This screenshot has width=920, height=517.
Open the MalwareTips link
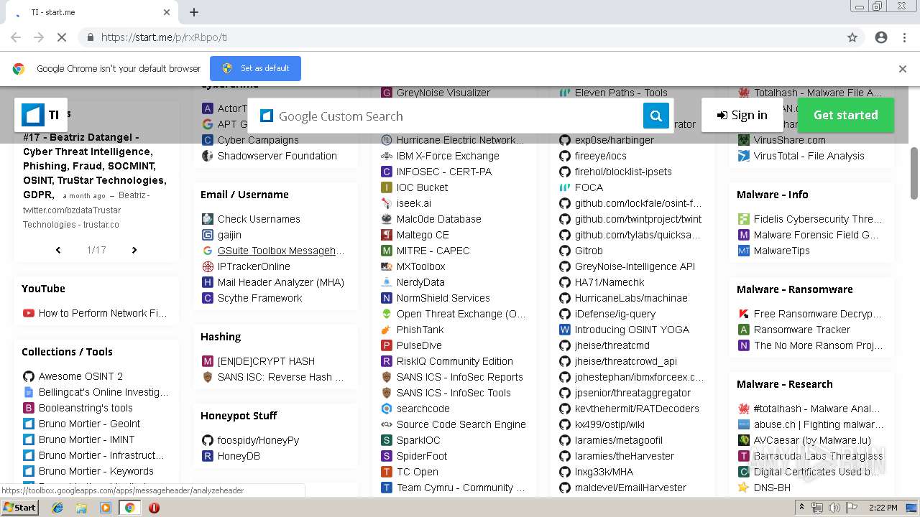[781, 251]
